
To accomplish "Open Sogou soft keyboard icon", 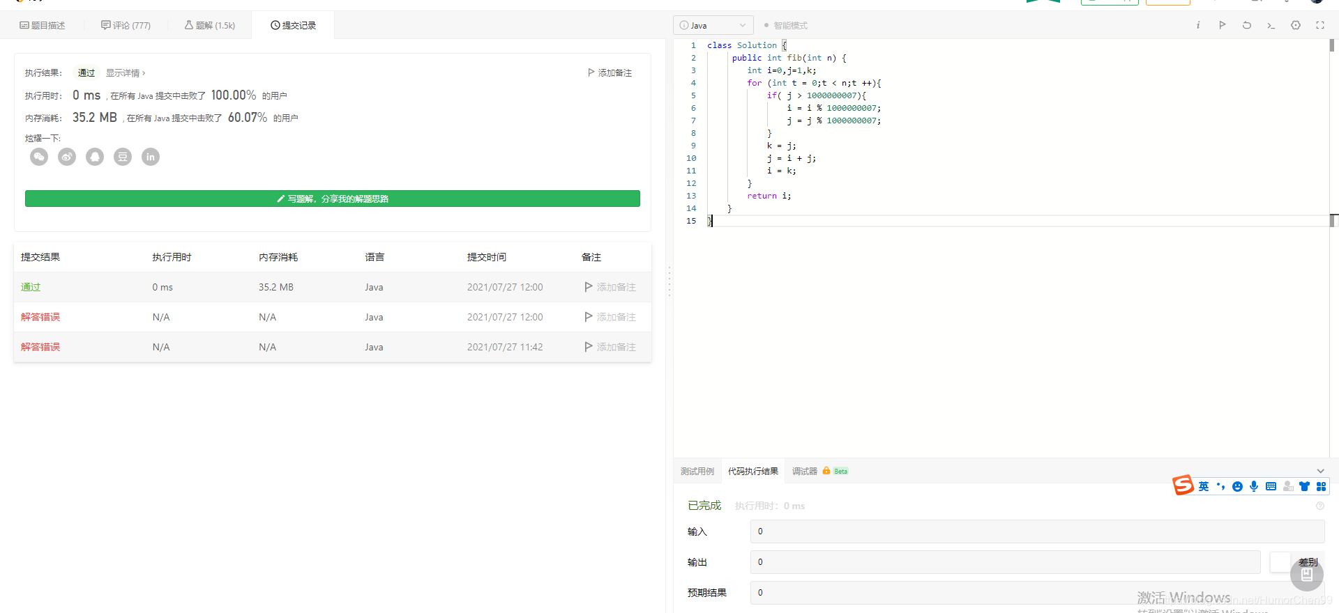I will point(1271,486).
